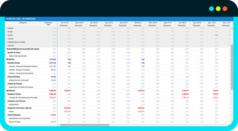Select the Adiantamento de Cliente row
The width and height of the screenshot is (238, 131).
tap(118, 42)
